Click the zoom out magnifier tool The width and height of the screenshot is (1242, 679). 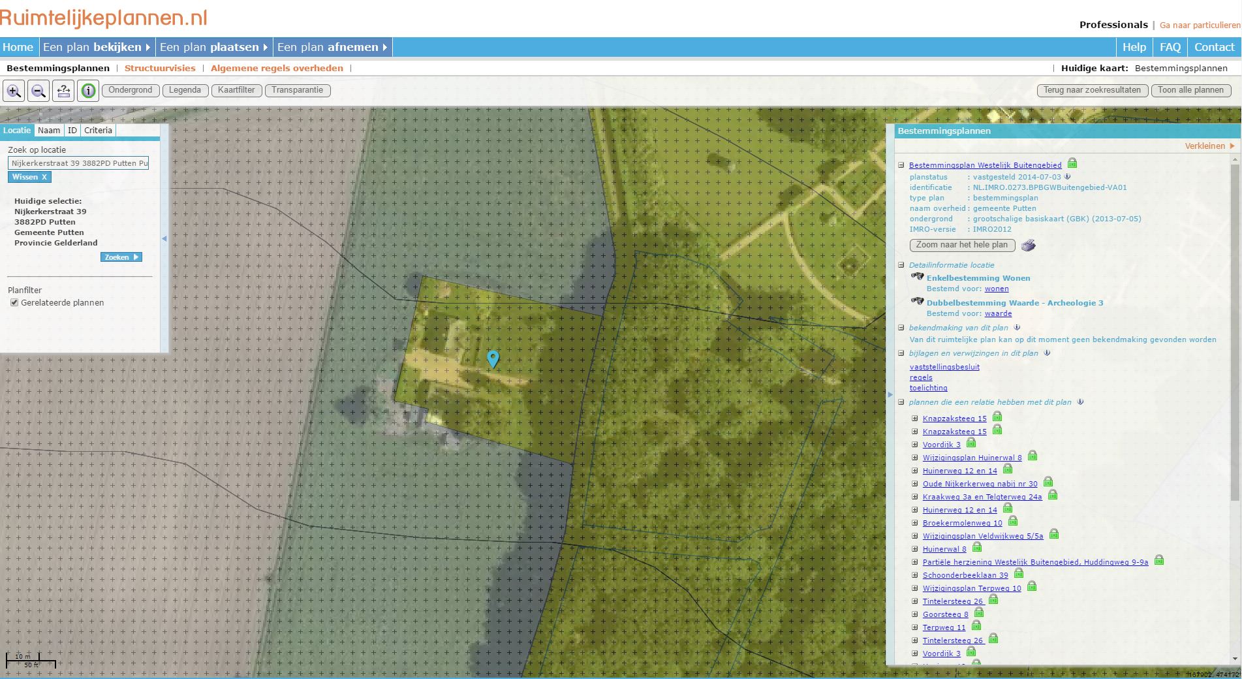point(39,91)
